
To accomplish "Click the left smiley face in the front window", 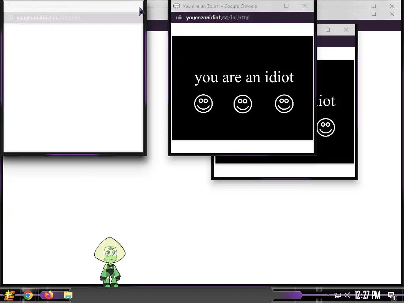I will coord(203,104).
